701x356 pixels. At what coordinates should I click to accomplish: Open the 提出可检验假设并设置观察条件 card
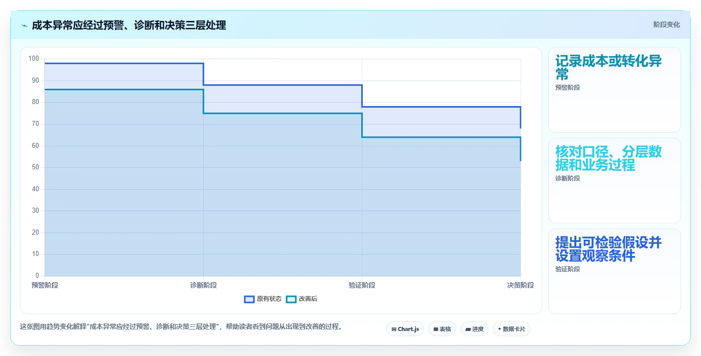click(614, 271)
